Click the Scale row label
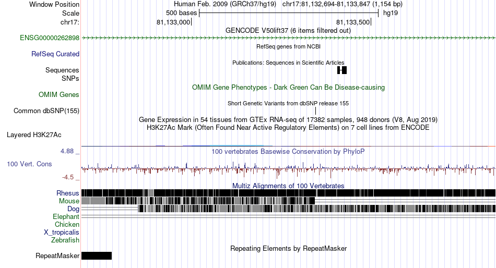 (x=70, y=13)
